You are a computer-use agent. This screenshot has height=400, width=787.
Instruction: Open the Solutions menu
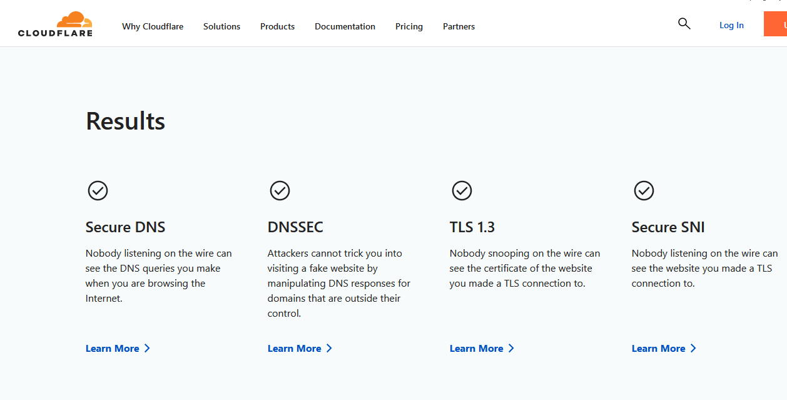click(221, 26)
